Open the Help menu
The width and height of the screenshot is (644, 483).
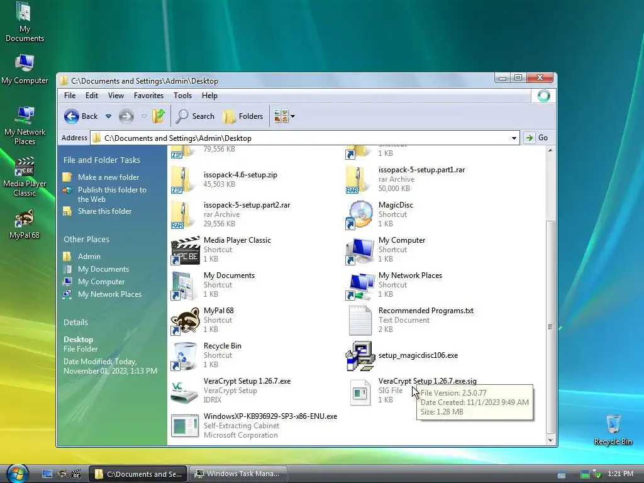209,96
